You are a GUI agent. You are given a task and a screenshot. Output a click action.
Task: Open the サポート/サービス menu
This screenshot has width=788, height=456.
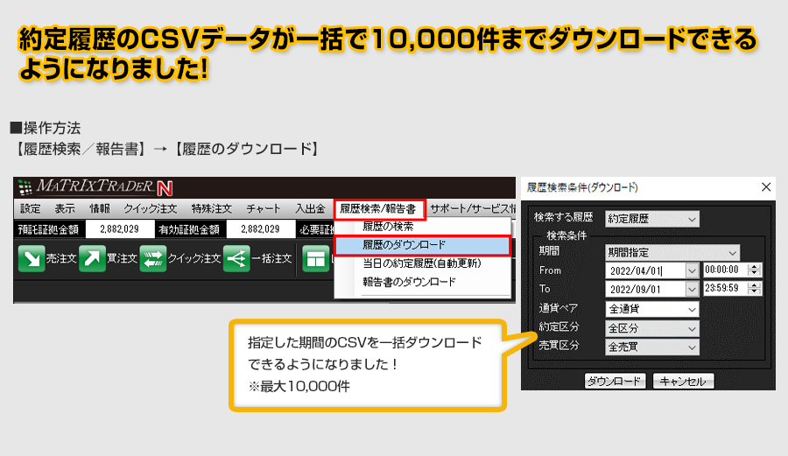coord(473,209)
